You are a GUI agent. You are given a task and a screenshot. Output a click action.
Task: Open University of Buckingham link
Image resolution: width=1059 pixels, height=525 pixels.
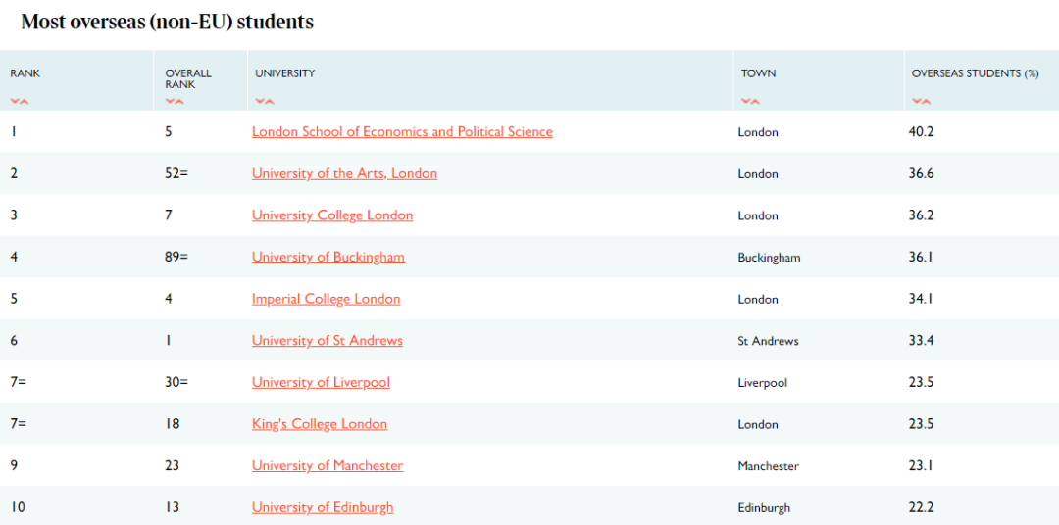click(328, 258)
